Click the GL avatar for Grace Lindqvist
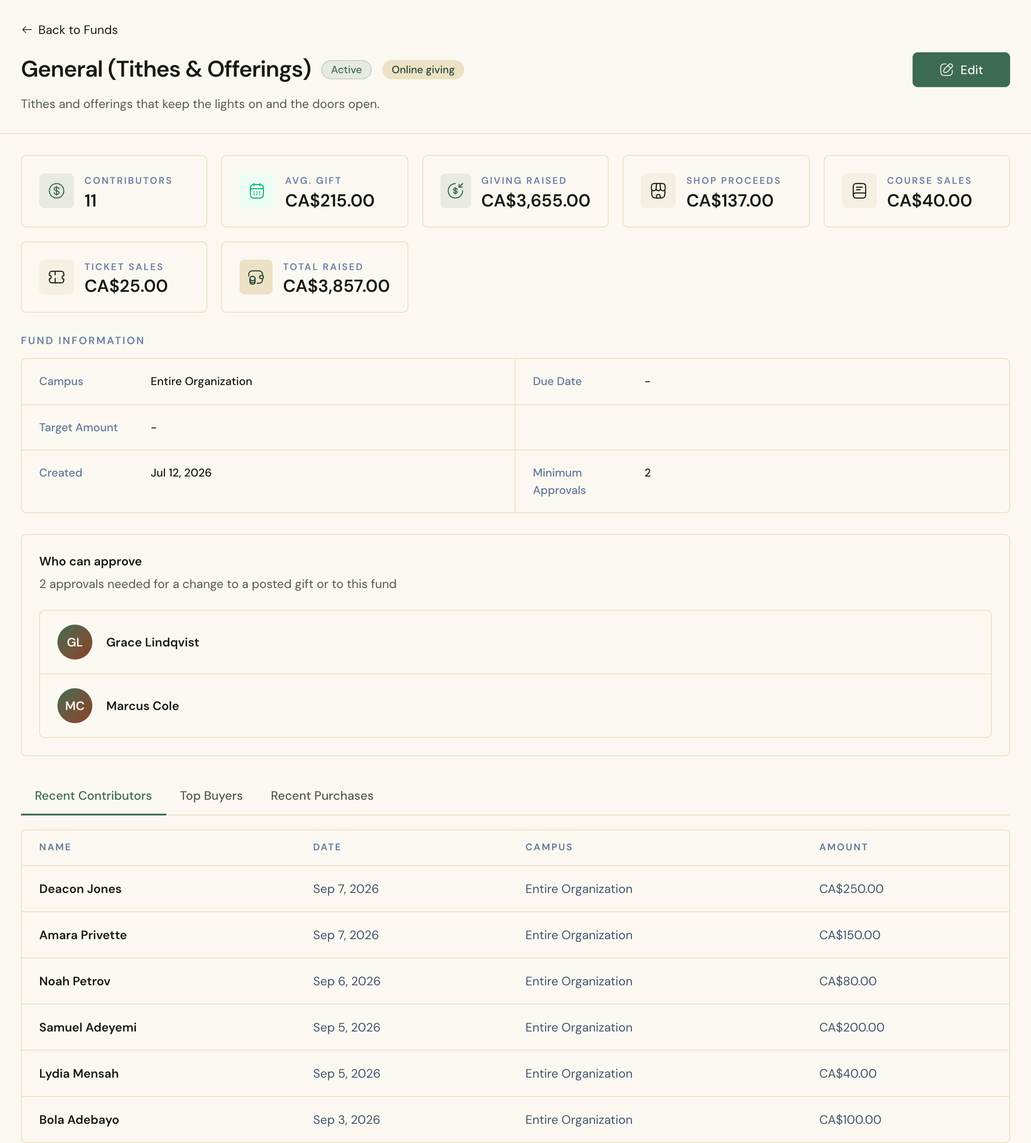The width and height of the screenshot is (1031, 1143). [75, 642]
